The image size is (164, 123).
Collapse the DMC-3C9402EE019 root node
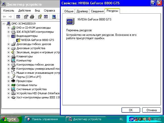(4, 24)
